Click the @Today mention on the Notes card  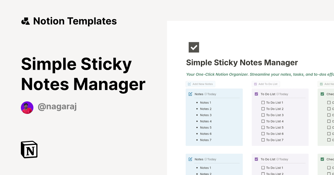point(211,94)
